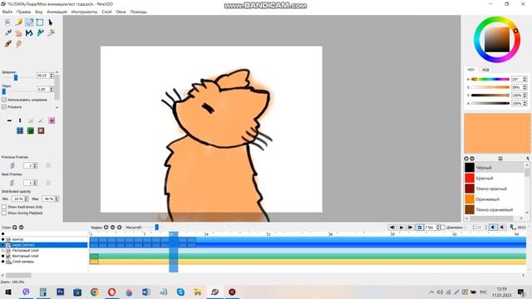This screenshot has width=532, height=299.
Task: Select the Eyedropper tool
Action: click(51, 33)
